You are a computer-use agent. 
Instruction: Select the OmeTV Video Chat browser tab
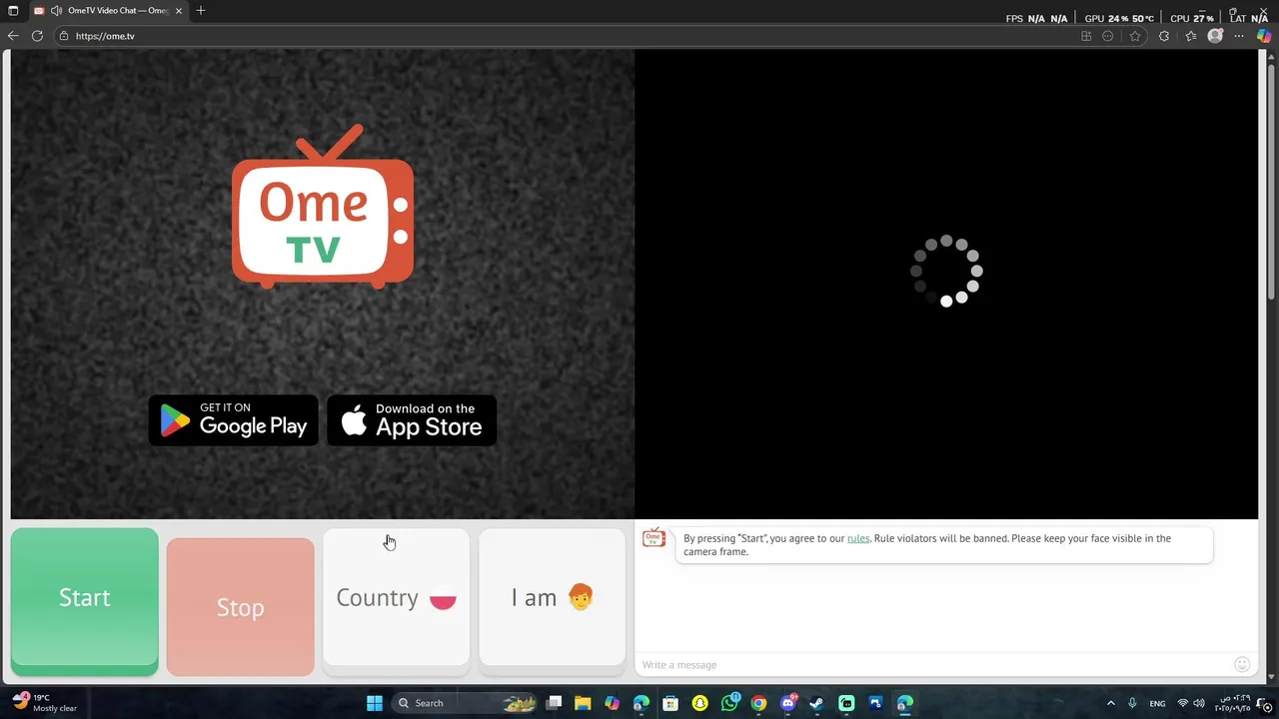(108, 11)
